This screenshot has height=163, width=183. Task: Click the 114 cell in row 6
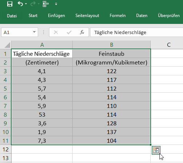pos(111,97)
